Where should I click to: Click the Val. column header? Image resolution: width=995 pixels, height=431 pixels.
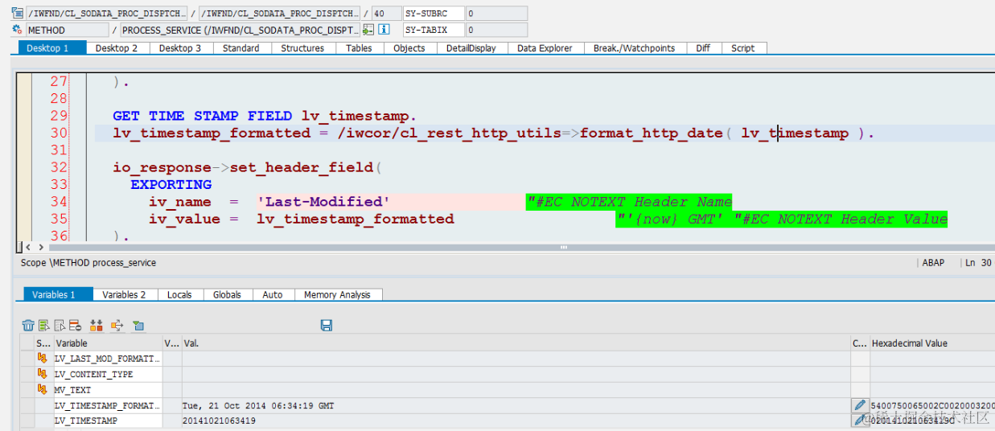(x=516, y=343)
